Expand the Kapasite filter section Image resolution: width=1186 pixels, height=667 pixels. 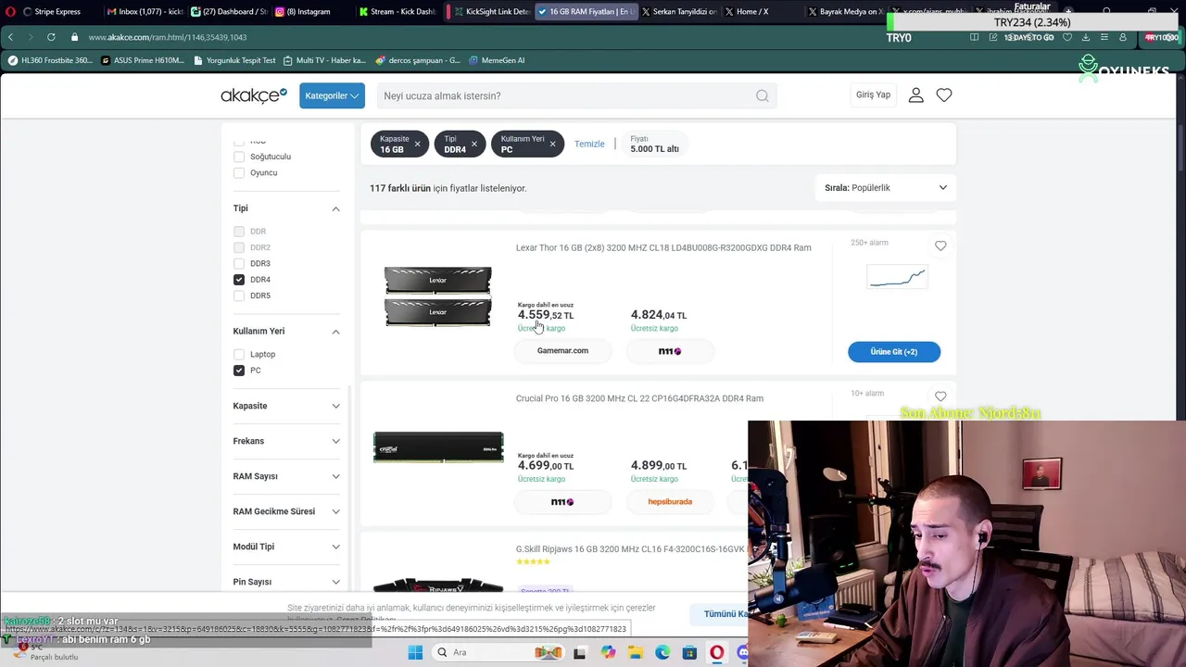pos(286,406)
